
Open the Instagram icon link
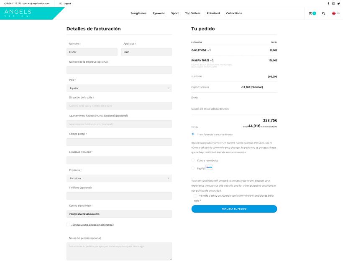point(333,3)
